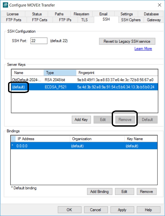
Task: Sort server keys by Type column
Action: coord(60,73)
